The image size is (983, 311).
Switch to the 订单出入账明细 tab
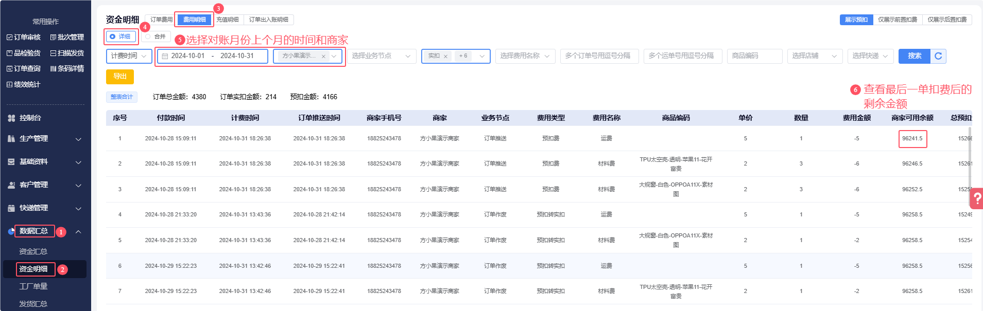[269, 20]
